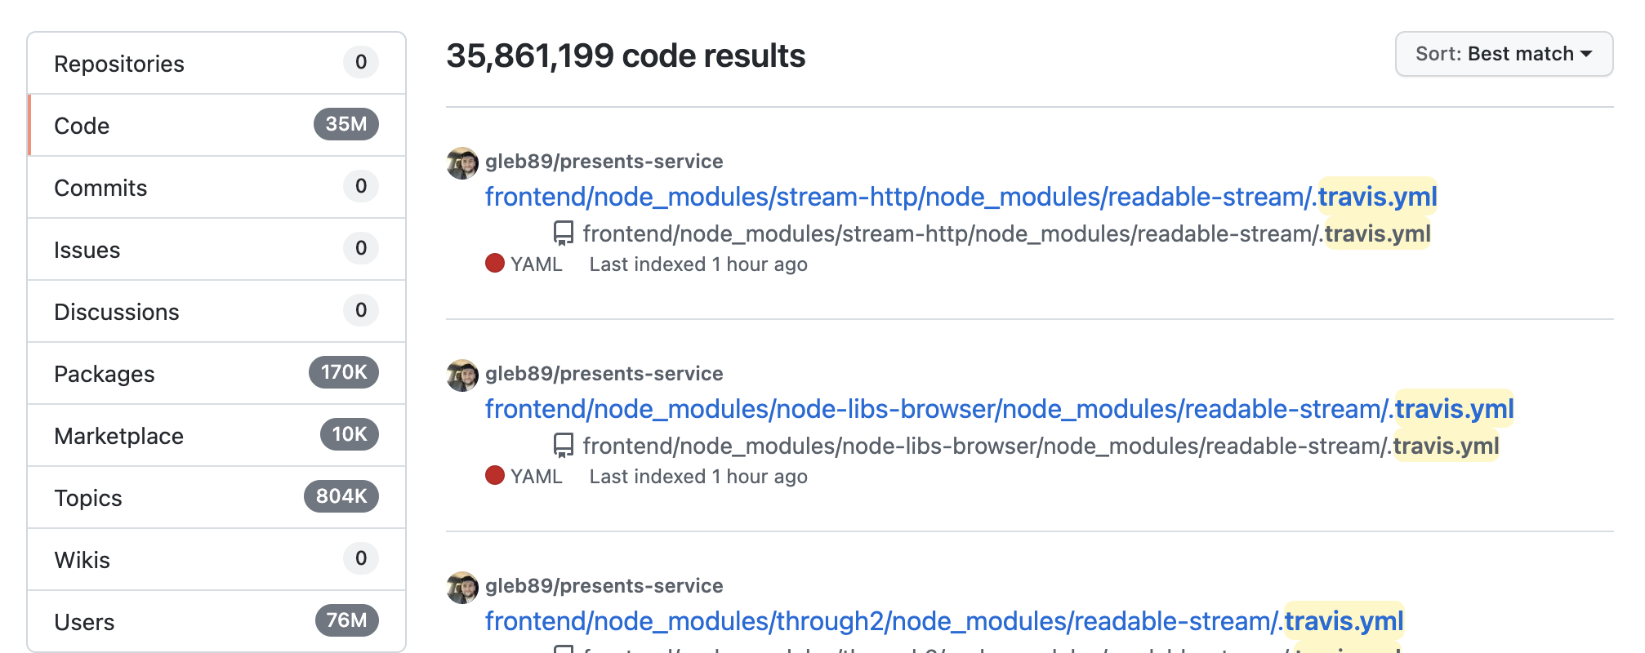Click red YAML language dot in second result
This screenshot has width=1645, height=653.
click(495, 475)
